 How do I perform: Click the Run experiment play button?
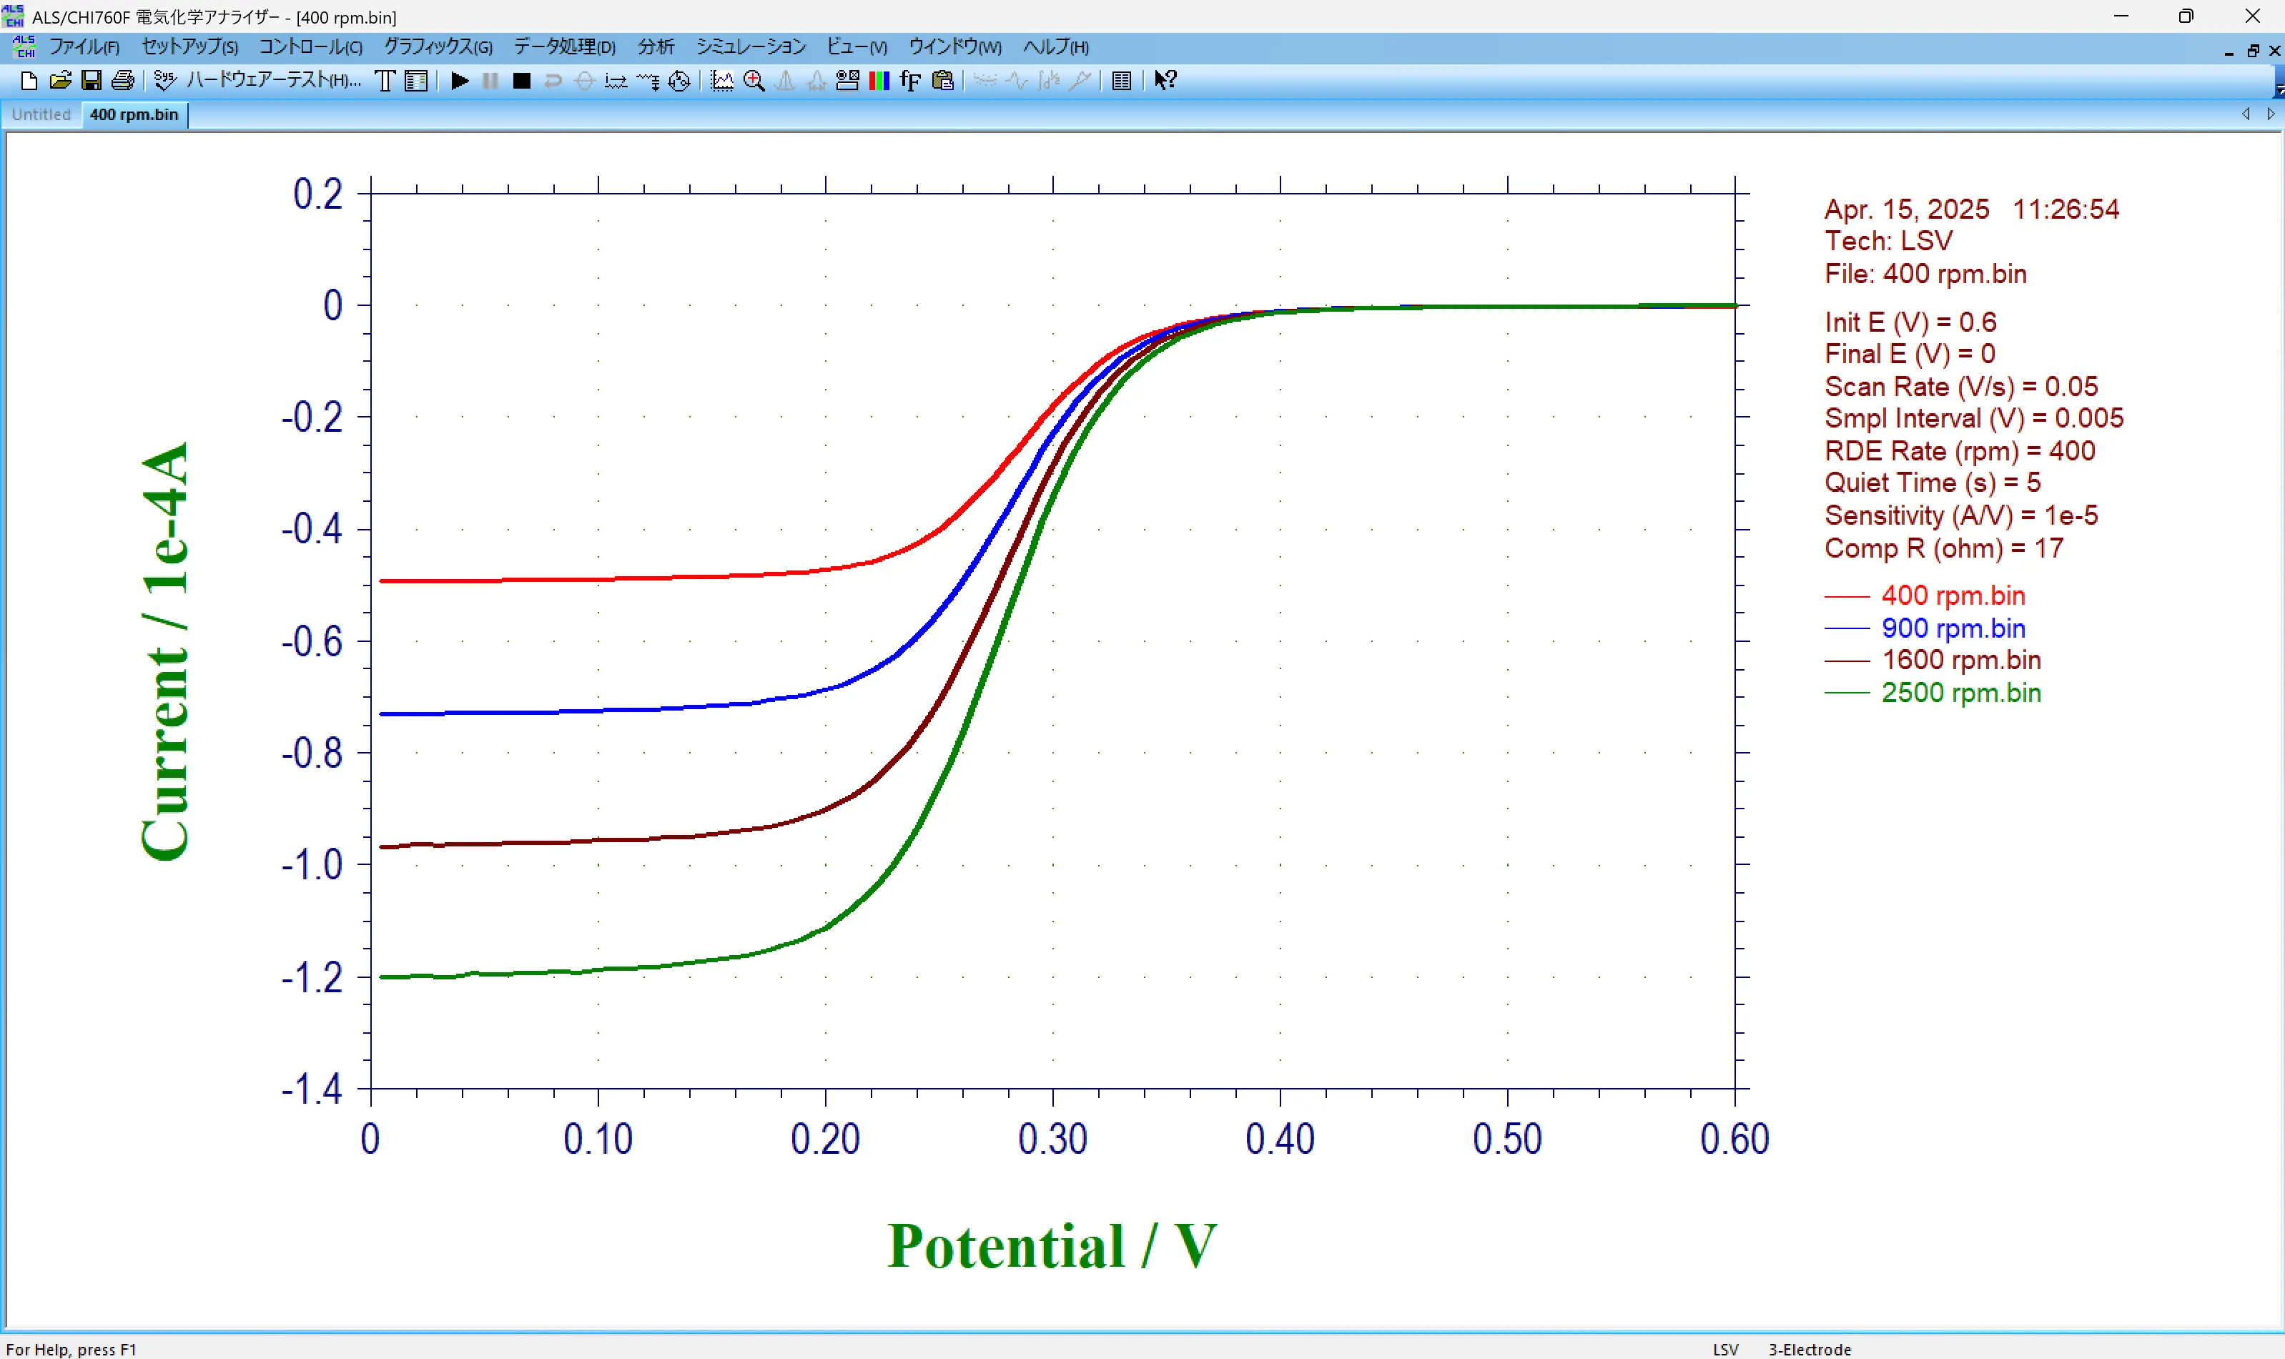[x=460, y=81]
